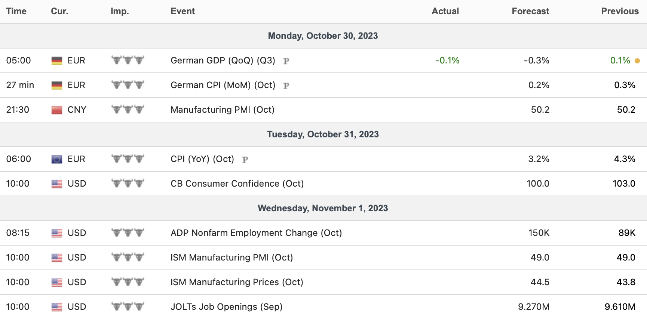Viewport: 647px width, 318px height.
Task: Click the US flag in the ADP Nonfarm row
Action: (57, 233)
